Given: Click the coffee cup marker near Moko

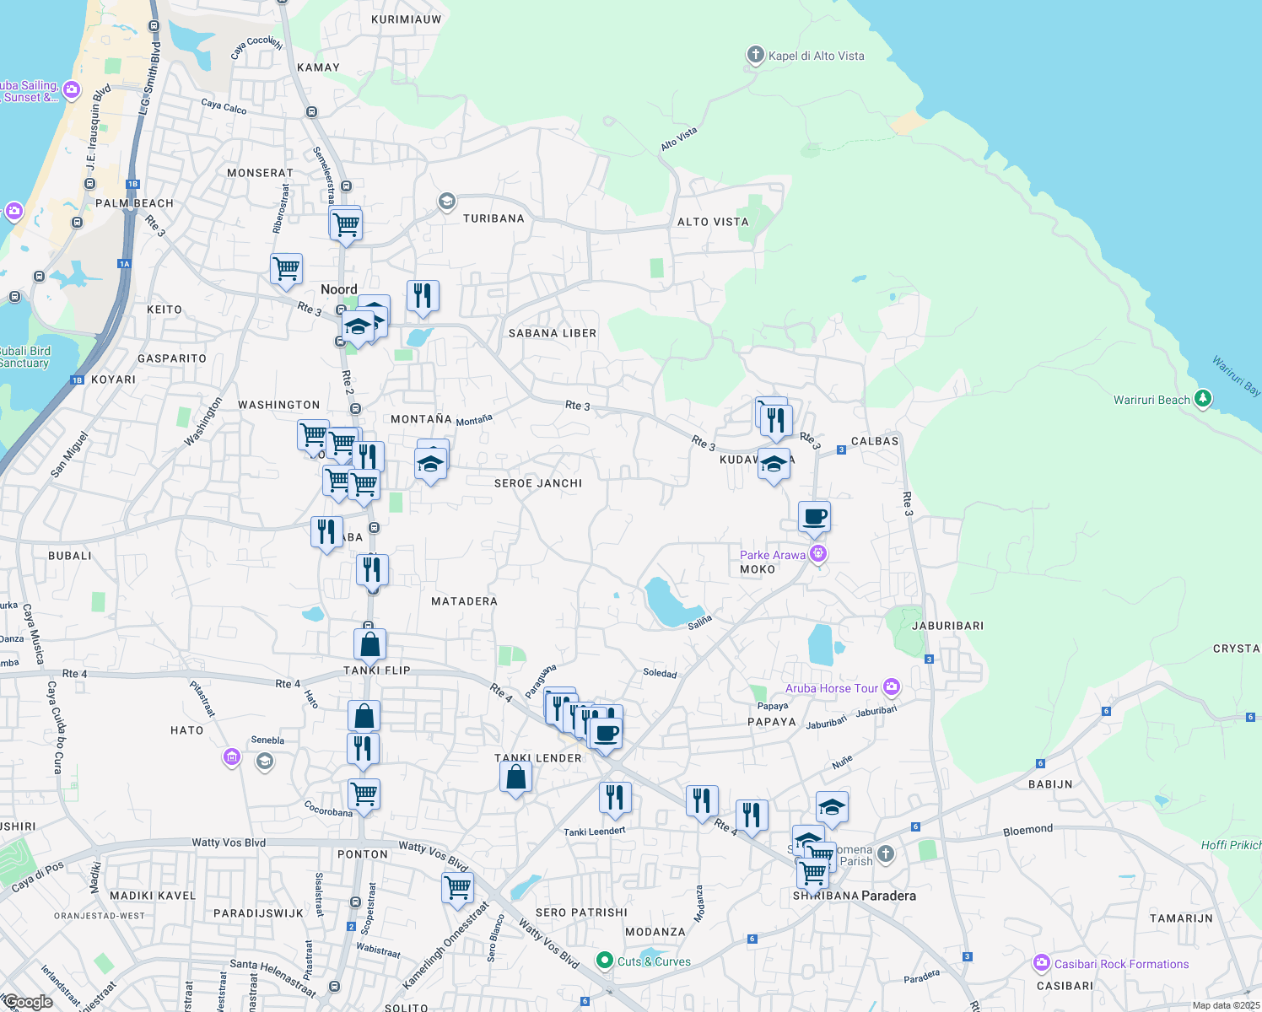Looking at the screenshot, I should click(x=813, y=516).
